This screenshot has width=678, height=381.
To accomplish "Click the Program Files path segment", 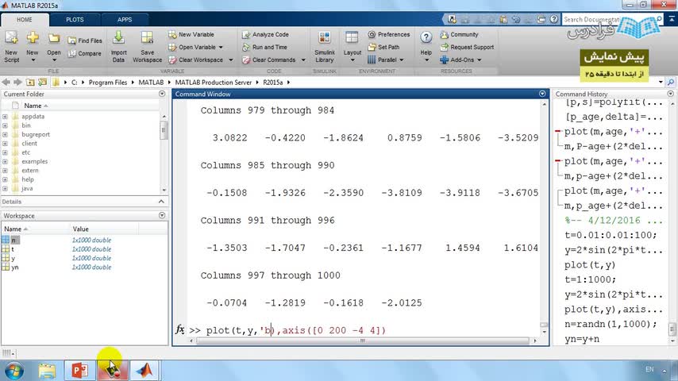I will (108, 83).
